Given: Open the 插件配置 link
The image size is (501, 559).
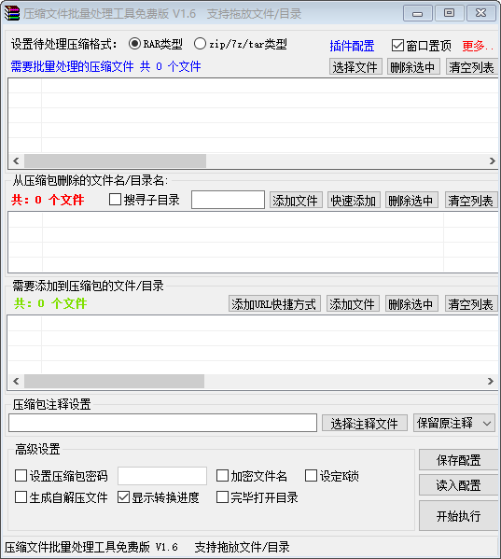Looking at the screenshot, I should pyautogui.click(x=352, y=46).
